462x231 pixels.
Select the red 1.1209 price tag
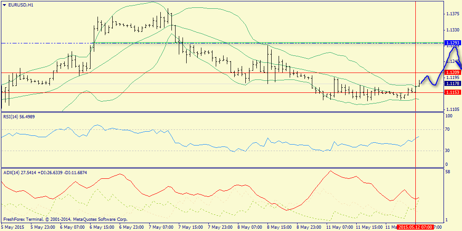452,73
